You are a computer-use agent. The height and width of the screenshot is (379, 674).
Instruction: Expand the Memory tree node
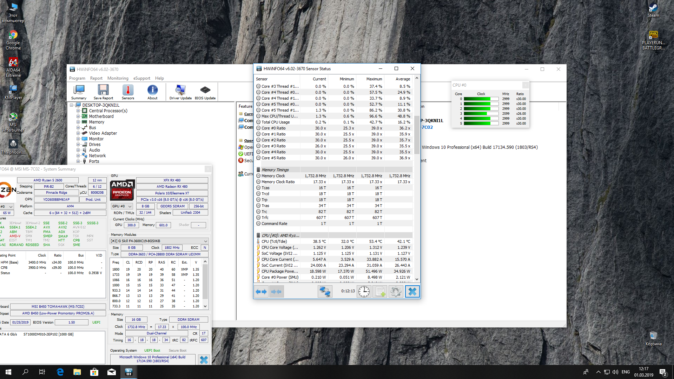pyautogui.click(x=78, y=122)
